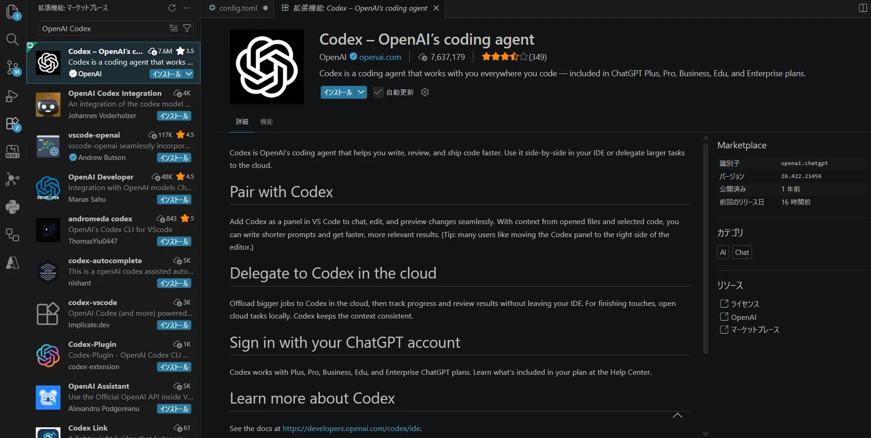The width and height of the screenshot is (871, 438).
Task: Clear extensions search results icon
Action: 173,28
